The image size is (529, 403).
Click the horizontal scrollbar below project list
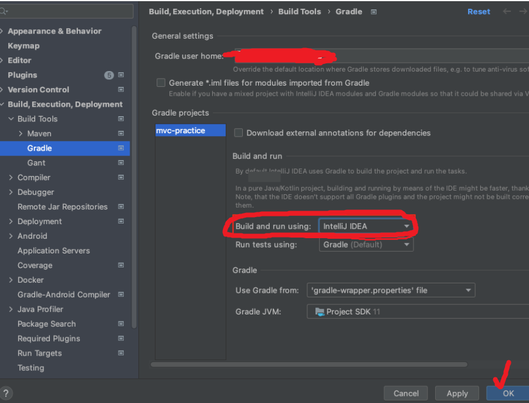click(309, 364)
